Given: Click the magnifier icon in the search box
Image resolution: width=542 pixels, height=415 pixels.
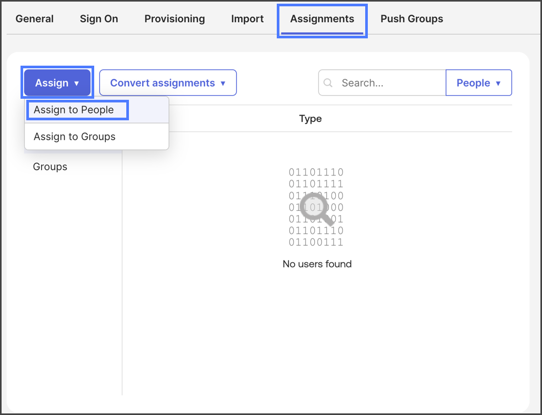Looking at the screenshot, I should point(328,83).
